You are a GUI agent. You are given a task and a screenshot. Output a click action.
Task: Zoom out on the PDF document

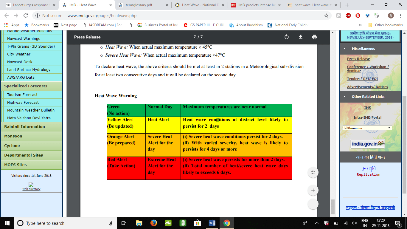(x=313, y=204)
